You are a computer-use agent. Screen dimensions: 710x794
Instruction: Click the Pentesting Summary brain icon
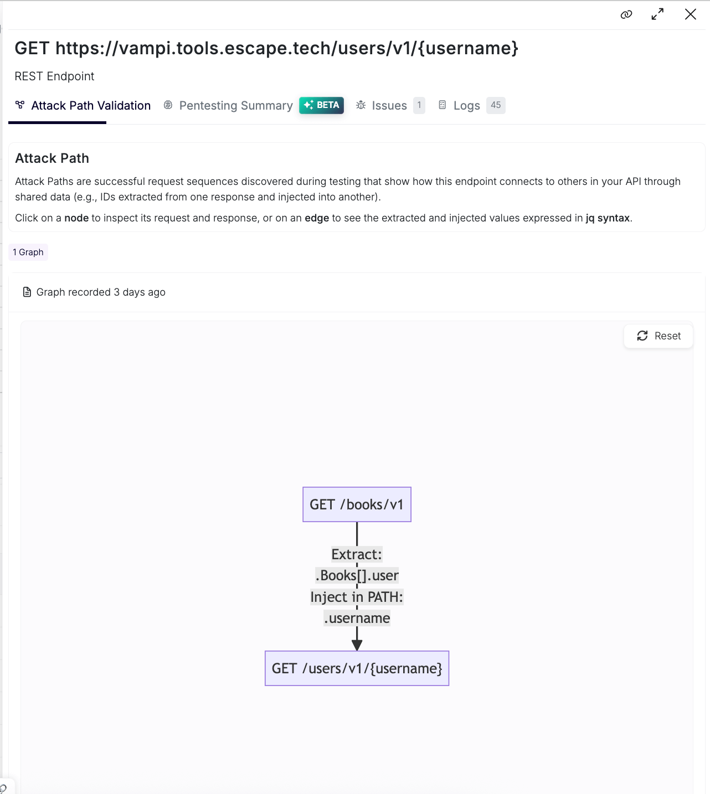168,105
